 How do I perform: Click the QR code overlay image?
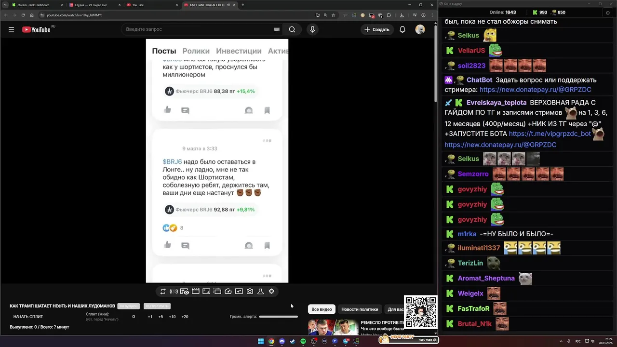(x=420, y=312)
